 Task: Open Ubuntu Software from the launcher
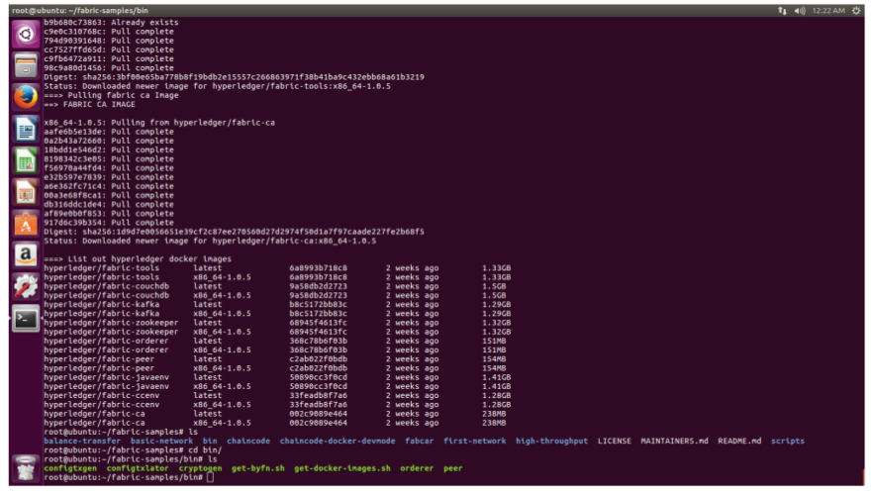point(26,225)
